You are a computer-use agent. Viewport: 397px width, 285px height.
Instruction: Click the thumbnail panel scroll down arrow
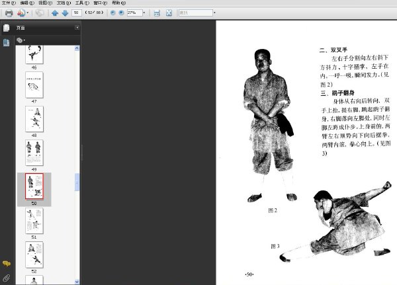(x=77, y=282)
